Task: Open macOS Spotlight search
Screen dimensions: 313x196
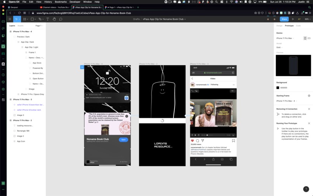Action: [217, 2]
